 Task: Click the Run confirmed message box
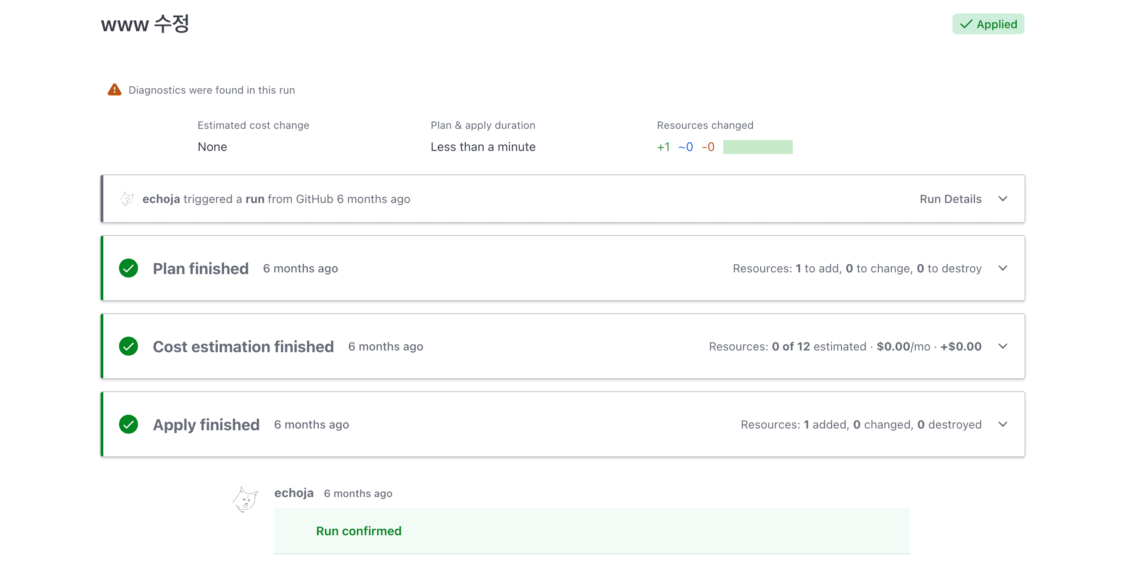click(591, 530)
